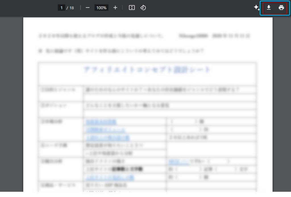Rotate the document with the rotate icon
The width and height of the screenshot is (291, 197).
143,8
